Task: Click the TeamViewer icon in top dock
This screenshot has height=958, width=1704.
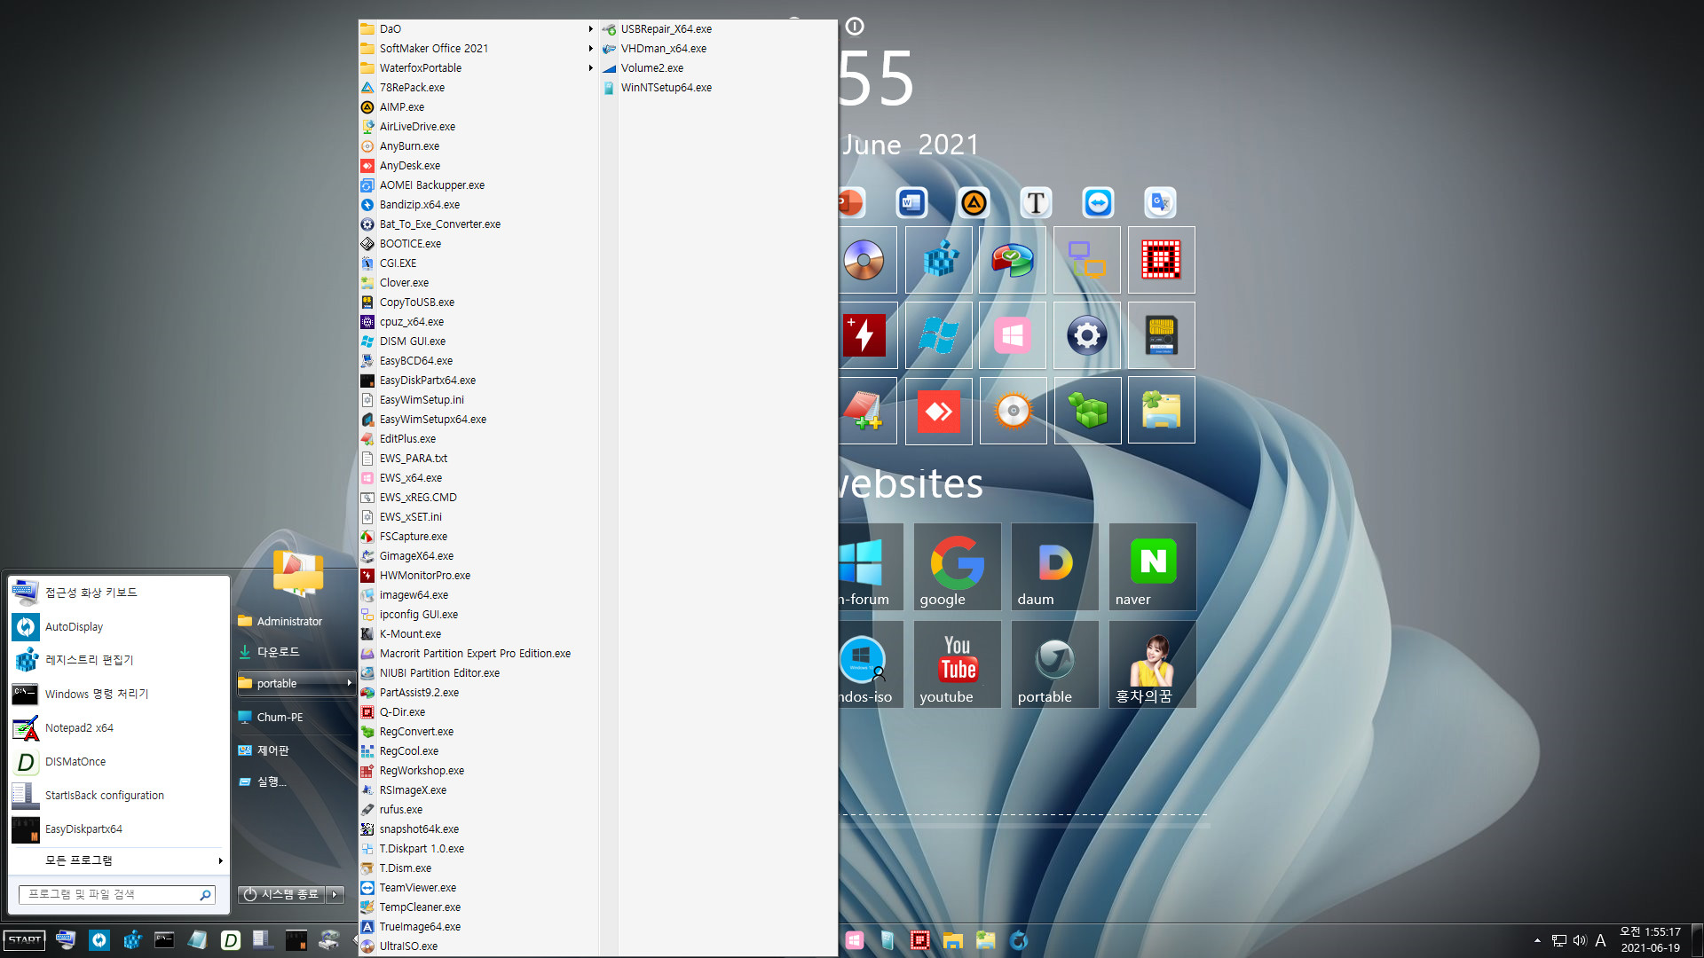Action: pos(1098,203)
